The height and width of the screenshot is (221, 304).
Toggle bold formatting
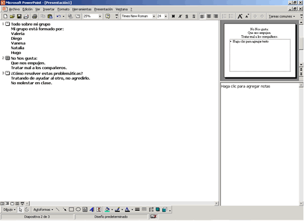click(x=173, y=16)
